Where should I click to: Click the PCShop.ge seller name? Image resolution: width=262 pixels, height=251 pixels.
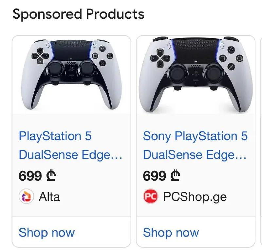(x=195, y=197)
